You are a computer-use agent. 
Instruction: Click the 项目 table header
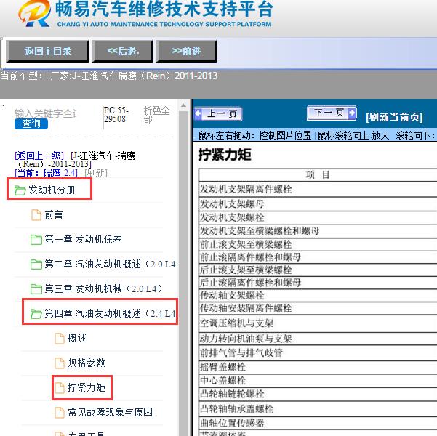click(x=318, y=175)
